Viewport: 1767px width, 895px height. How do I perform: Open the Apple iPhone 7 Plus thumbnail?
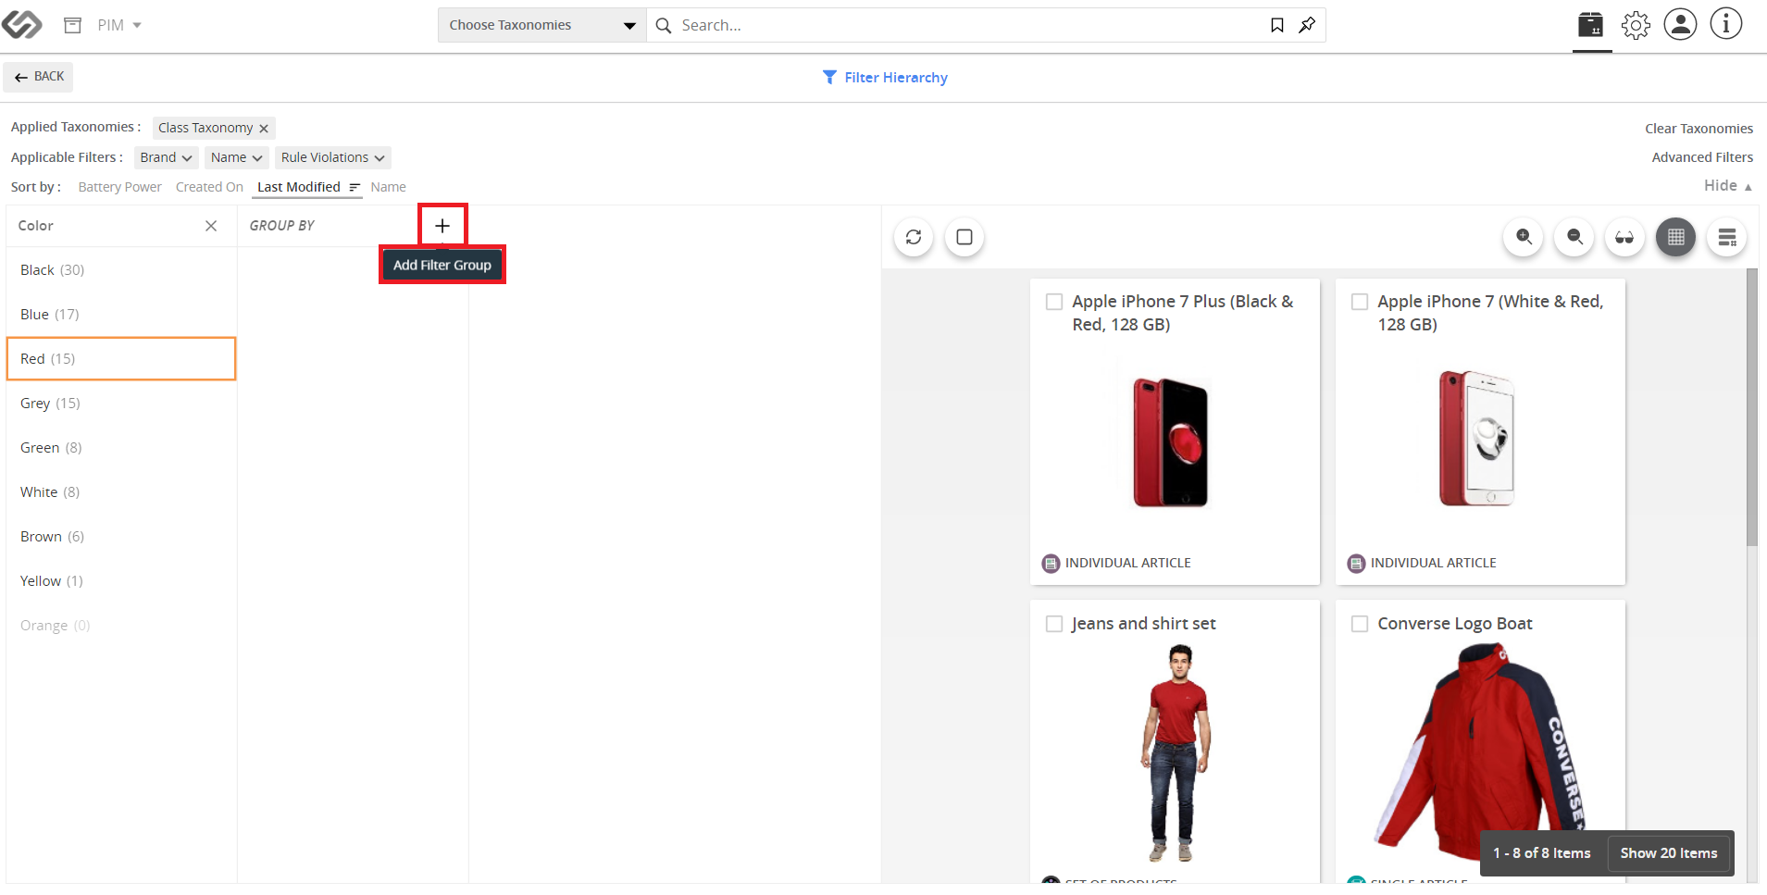pyautogui.click(x=1171, y=441)
